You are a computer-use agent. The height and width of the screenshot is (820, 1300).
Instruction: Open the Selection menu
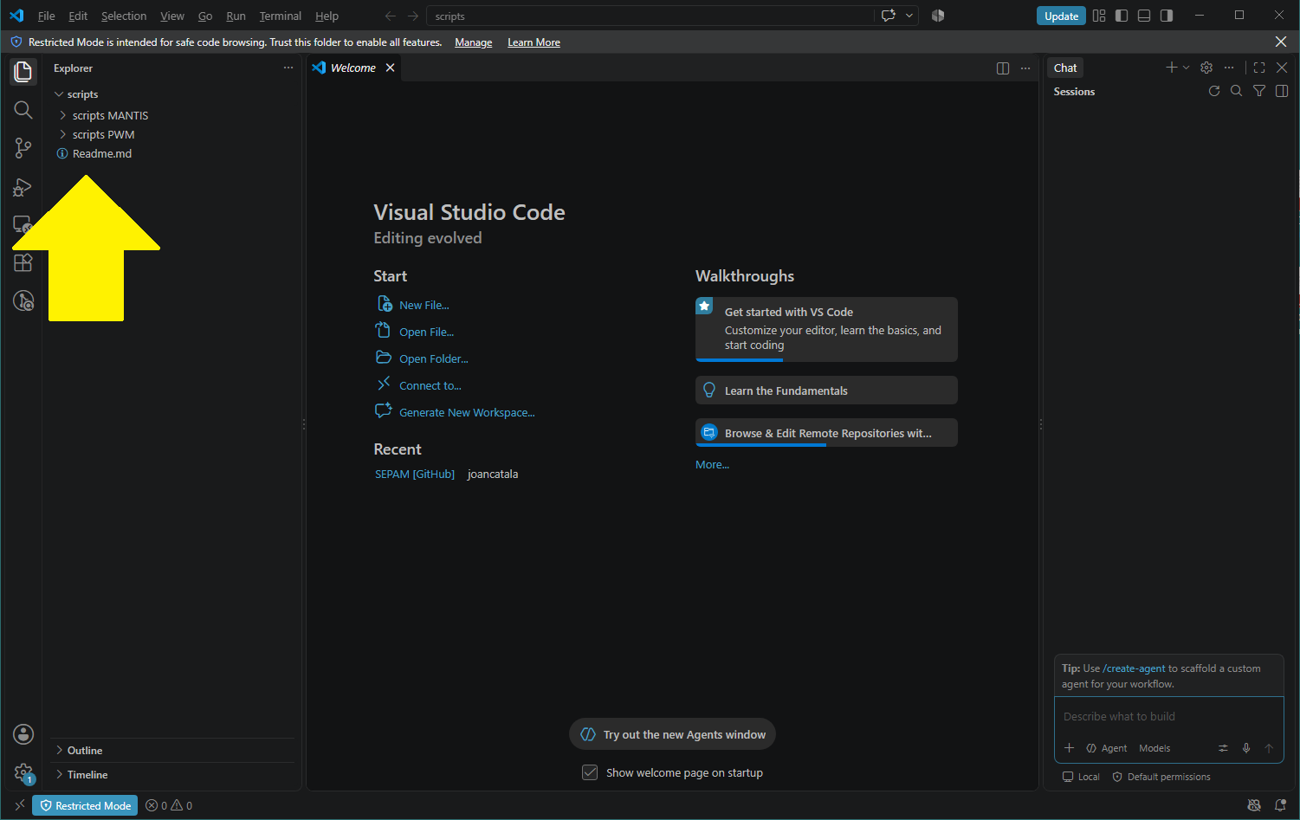coord(124,16)
